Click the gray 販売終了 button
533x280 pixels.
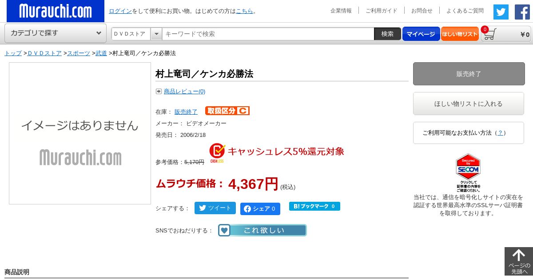point(469,74)
